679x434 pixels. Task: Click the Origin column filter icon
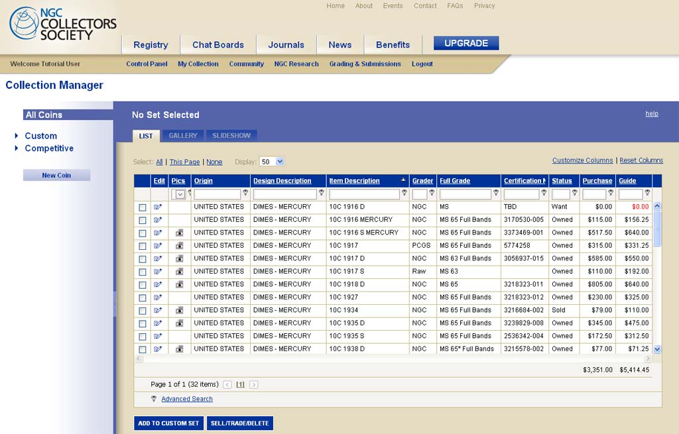click(x=245, y=193)
